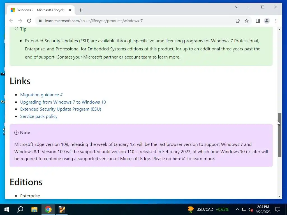Click the muted volume icon in tray
The height and width of the screenshot is (215, 287).
click(251, 209)
